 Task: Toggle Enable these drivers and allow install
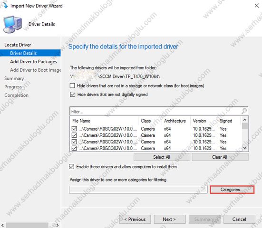click(71, 166)
